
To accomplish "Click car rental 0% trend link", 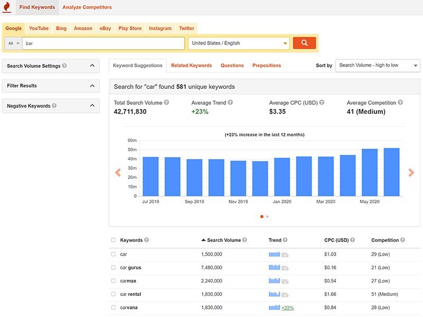I will pyautogui.click(x=285, y=295).
